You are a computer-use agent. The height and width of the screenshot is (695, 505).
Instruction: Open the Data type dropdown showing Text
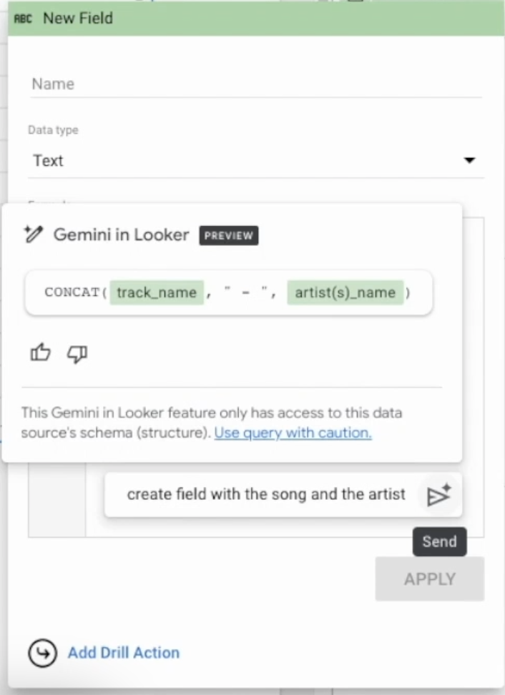coord(243,161)
